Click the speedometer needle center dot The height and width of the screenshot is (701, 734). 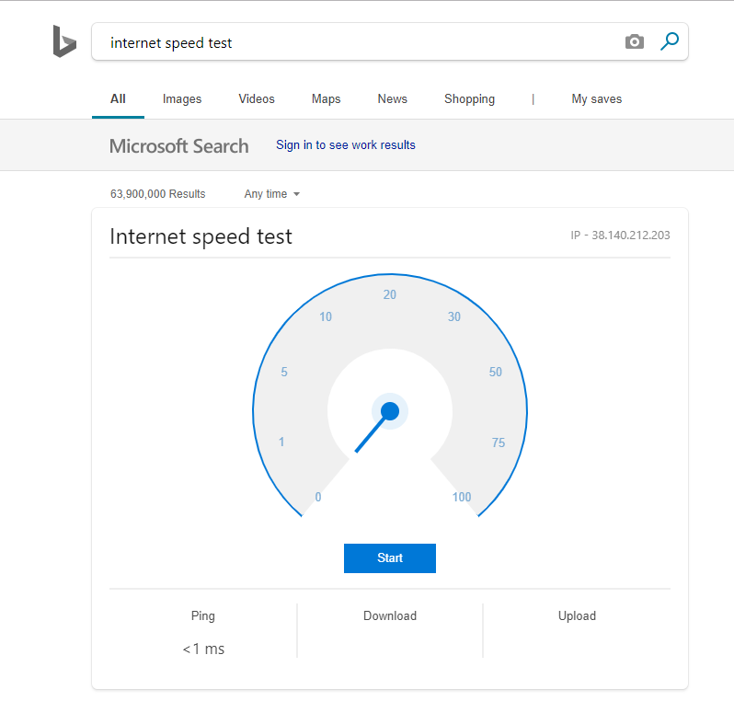(390, 411)
